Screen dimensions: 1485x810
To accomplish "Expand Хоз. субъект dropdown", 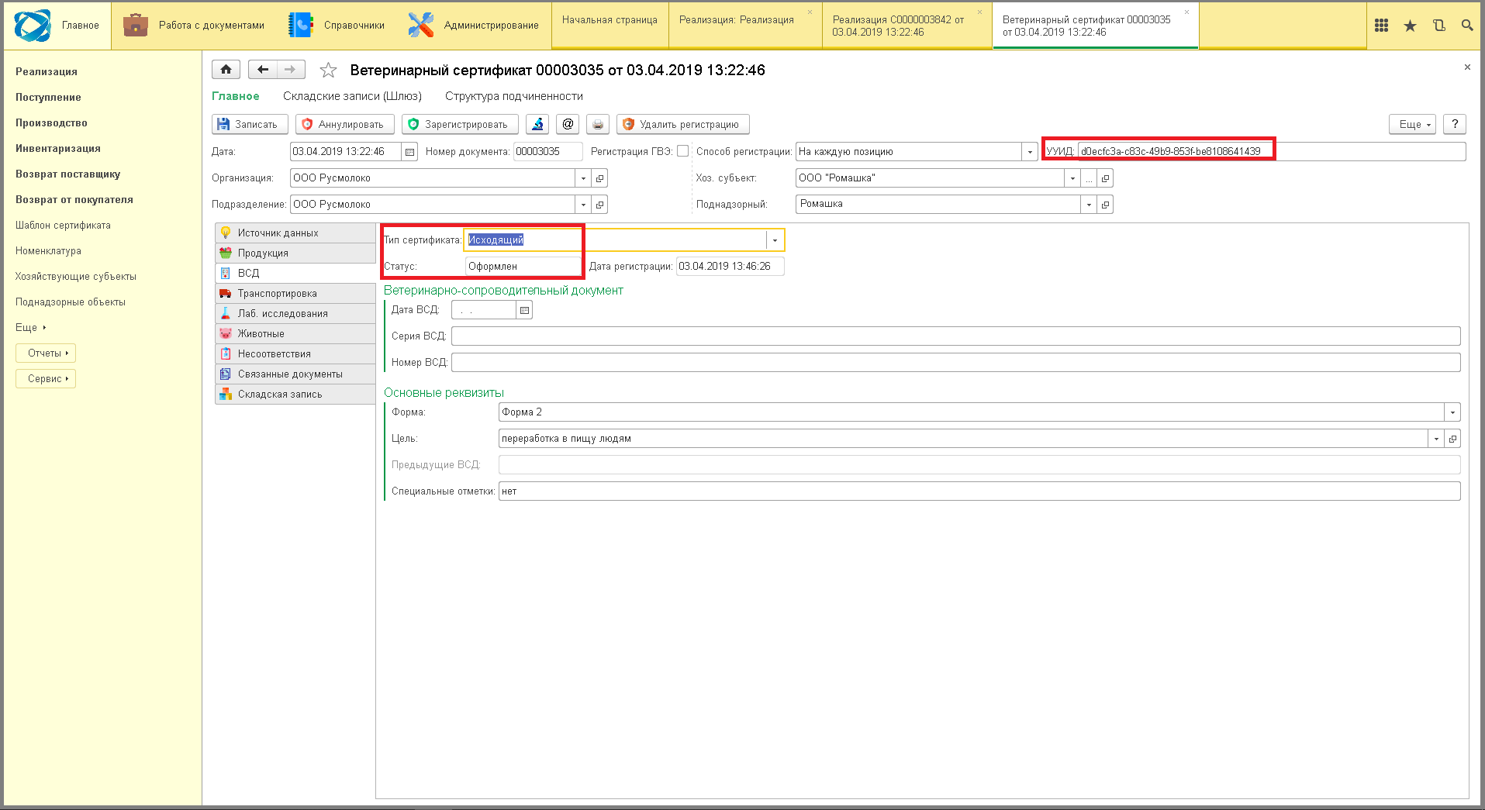I will click(x=1072, y=178).
